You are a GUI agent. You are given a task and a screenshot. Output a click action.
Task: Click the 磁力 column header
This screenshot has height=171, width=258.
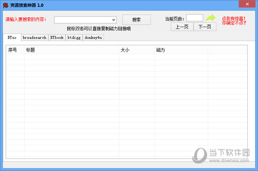tap(181, 50)
